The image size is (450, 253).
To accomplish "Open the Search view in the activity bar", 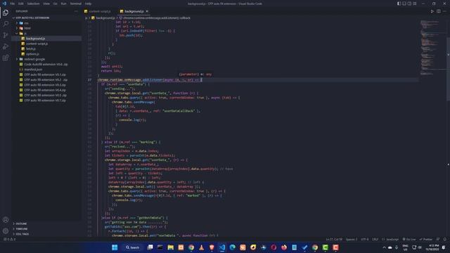I will pyautogui.click(x=6, y=24).
